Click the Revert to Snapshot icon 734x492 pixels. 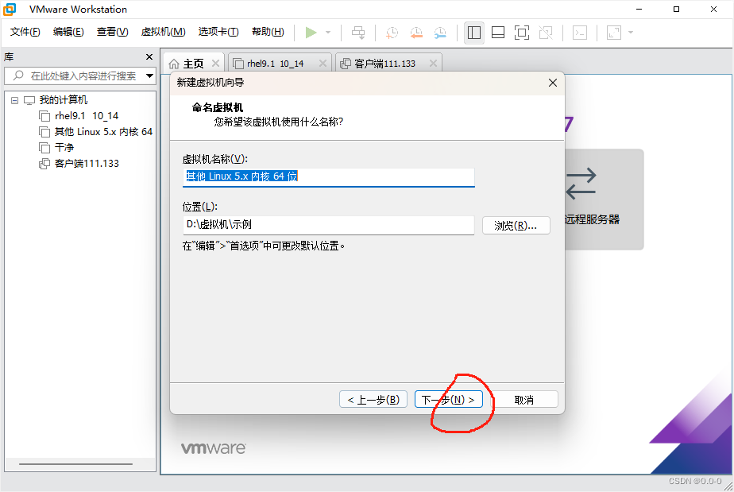(416, 33)
